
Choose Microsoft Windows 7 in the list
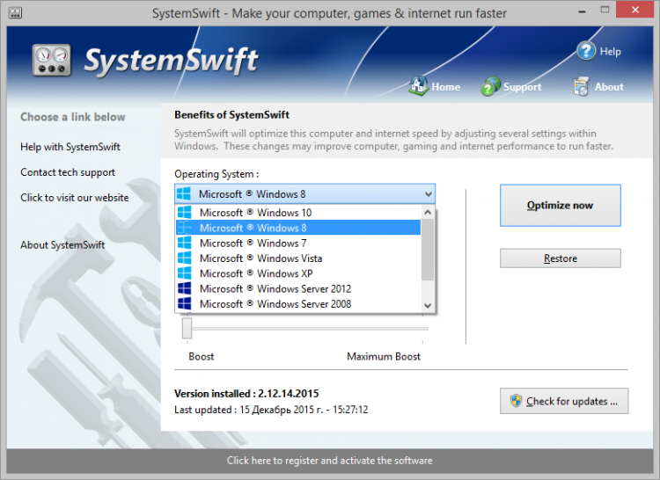point(298,243)
